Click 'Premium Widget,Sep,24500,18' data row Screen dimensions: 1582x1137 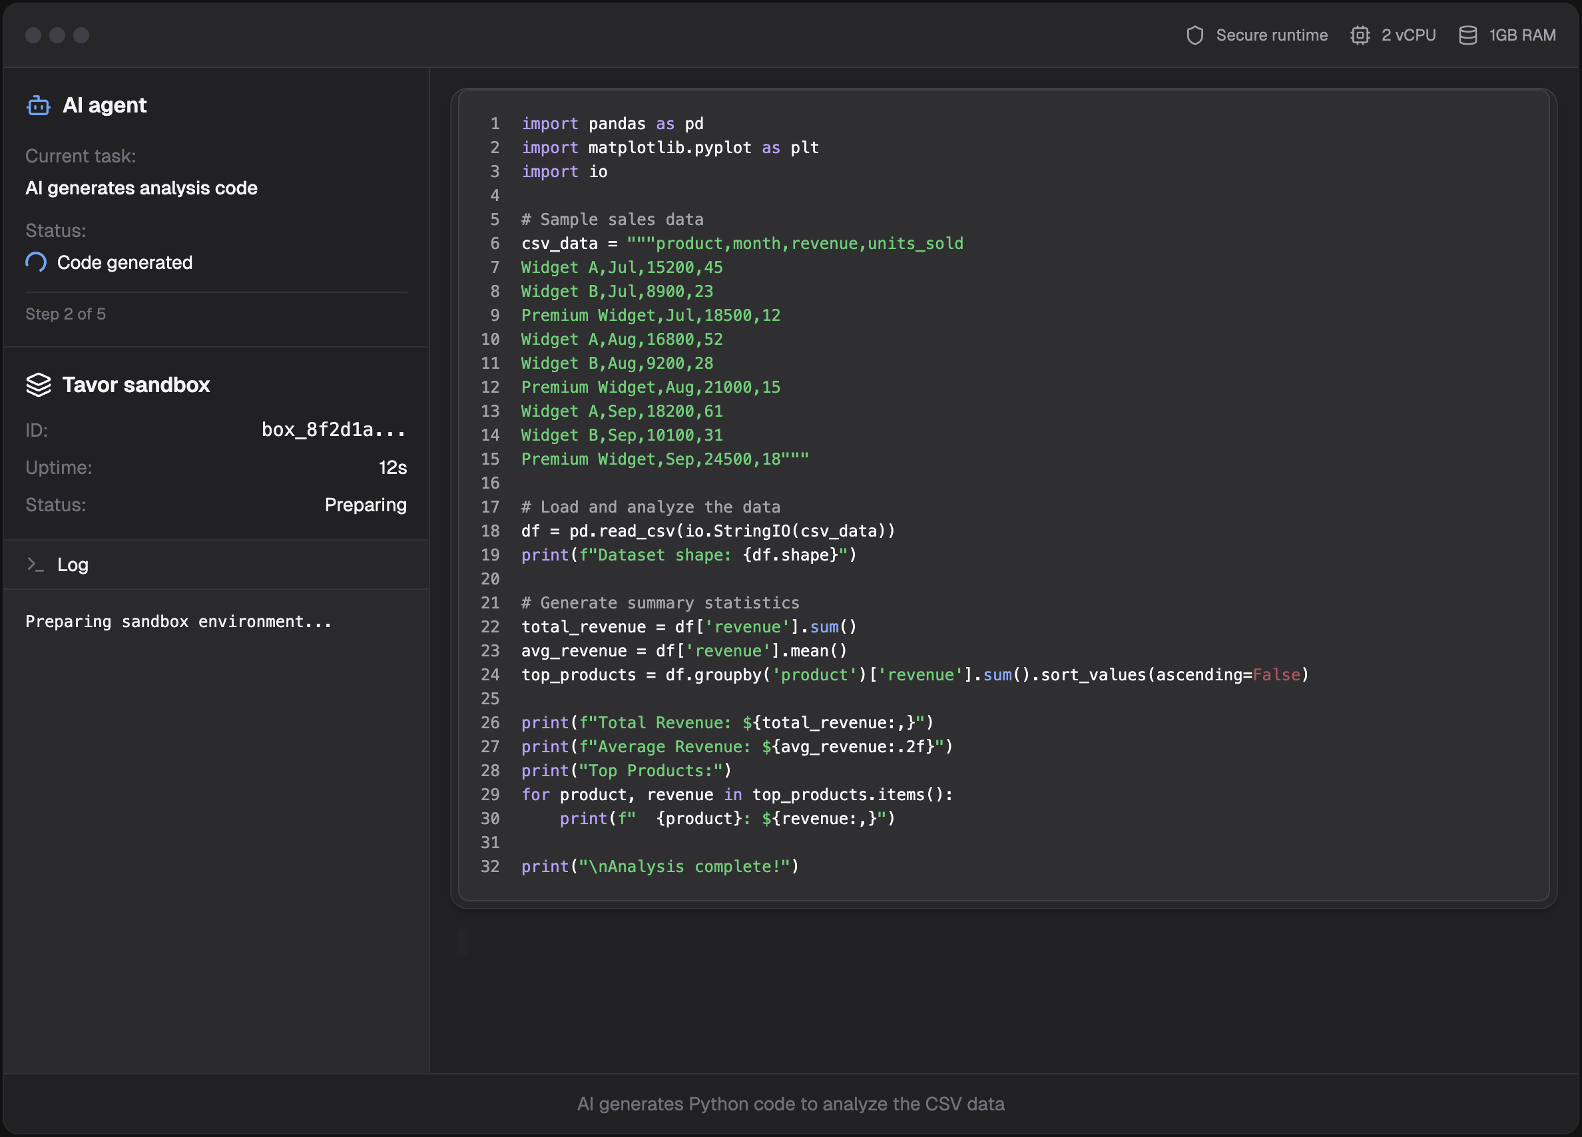[665, 459]
